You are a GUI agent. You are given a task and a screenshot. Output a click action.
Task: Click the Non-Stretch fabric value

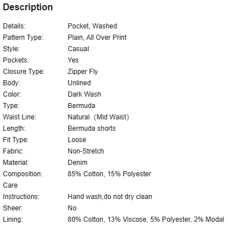coord(86,151)
